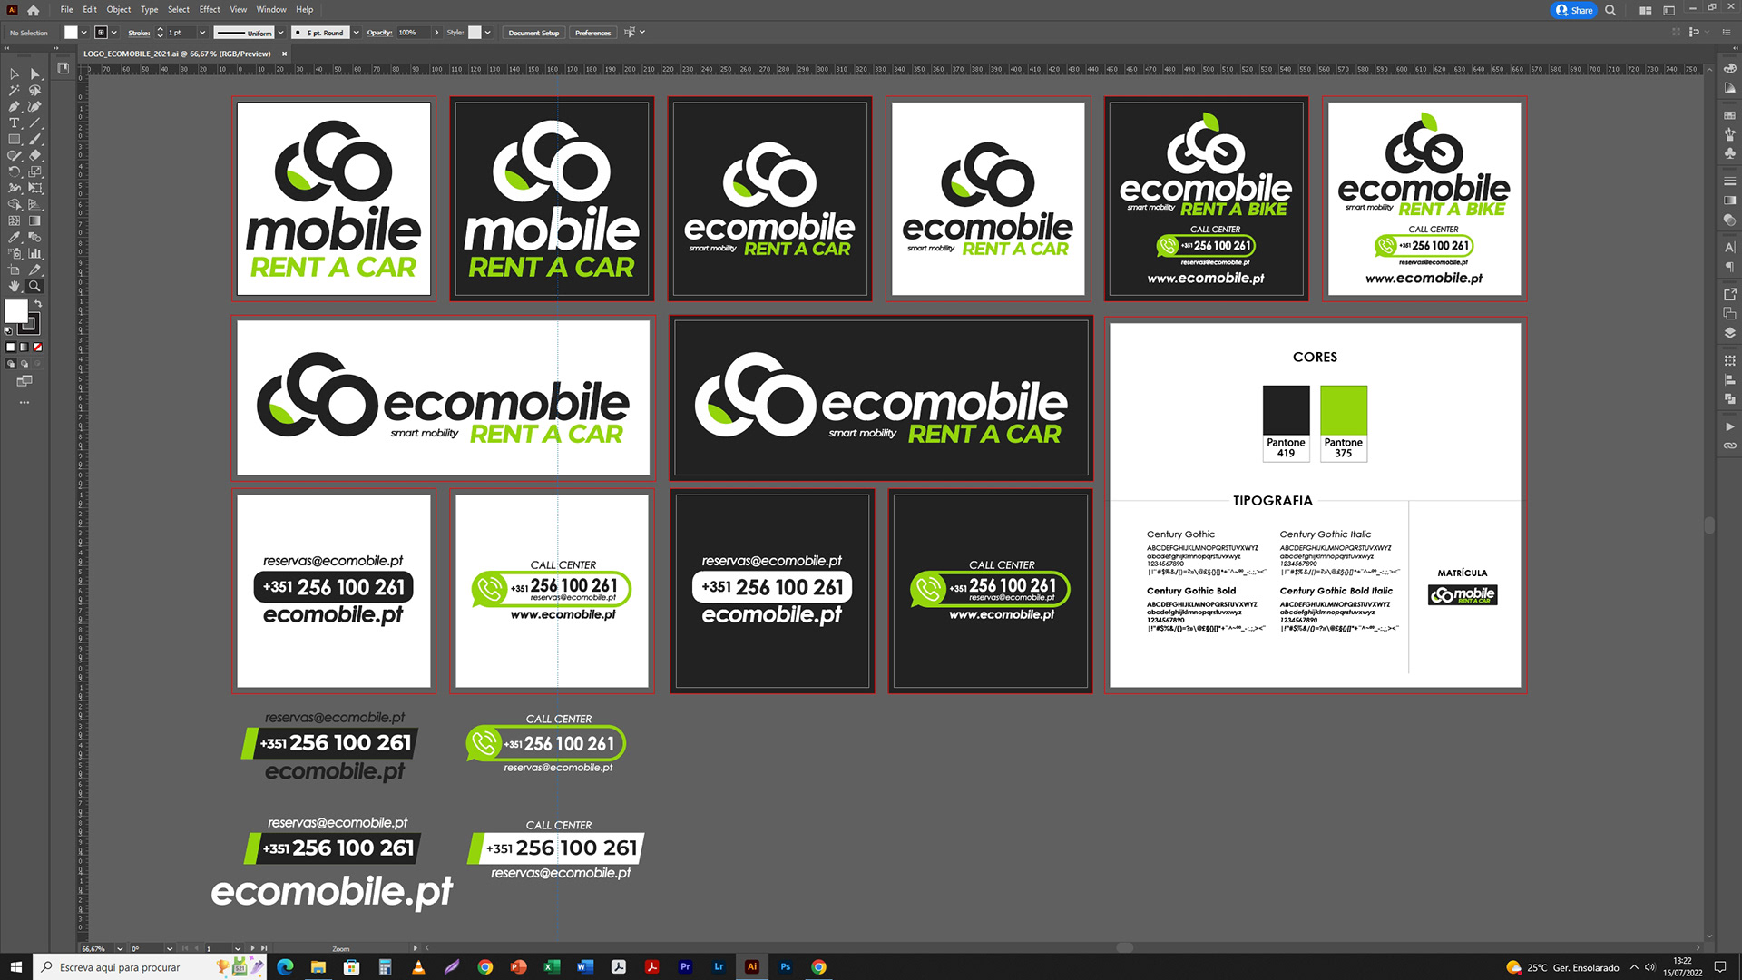
Task: Select the Pen tool
Action: 15,107
